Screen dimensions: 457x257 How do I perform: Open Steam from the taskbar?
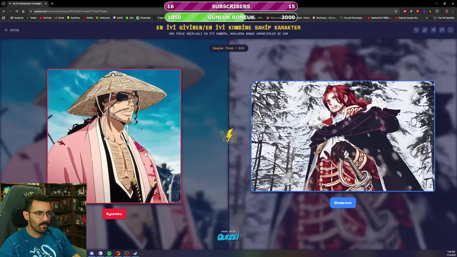click(x=135, y=253)
